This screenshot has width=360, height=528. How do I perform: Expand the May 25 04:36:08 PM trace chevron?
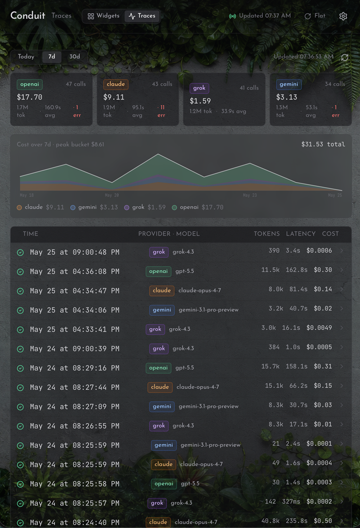point(342,270)
